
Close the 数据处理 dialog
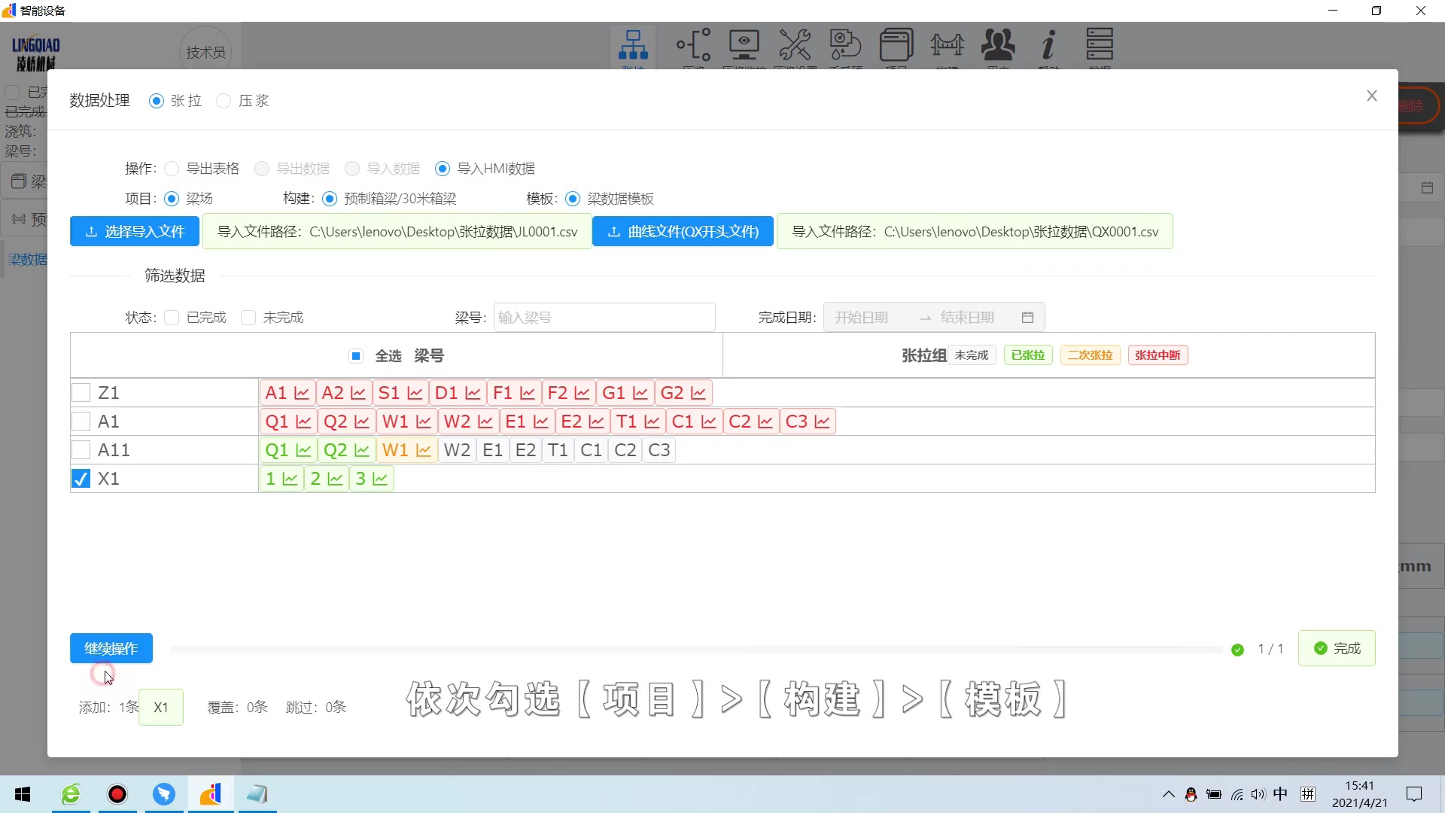point(1371,96)
